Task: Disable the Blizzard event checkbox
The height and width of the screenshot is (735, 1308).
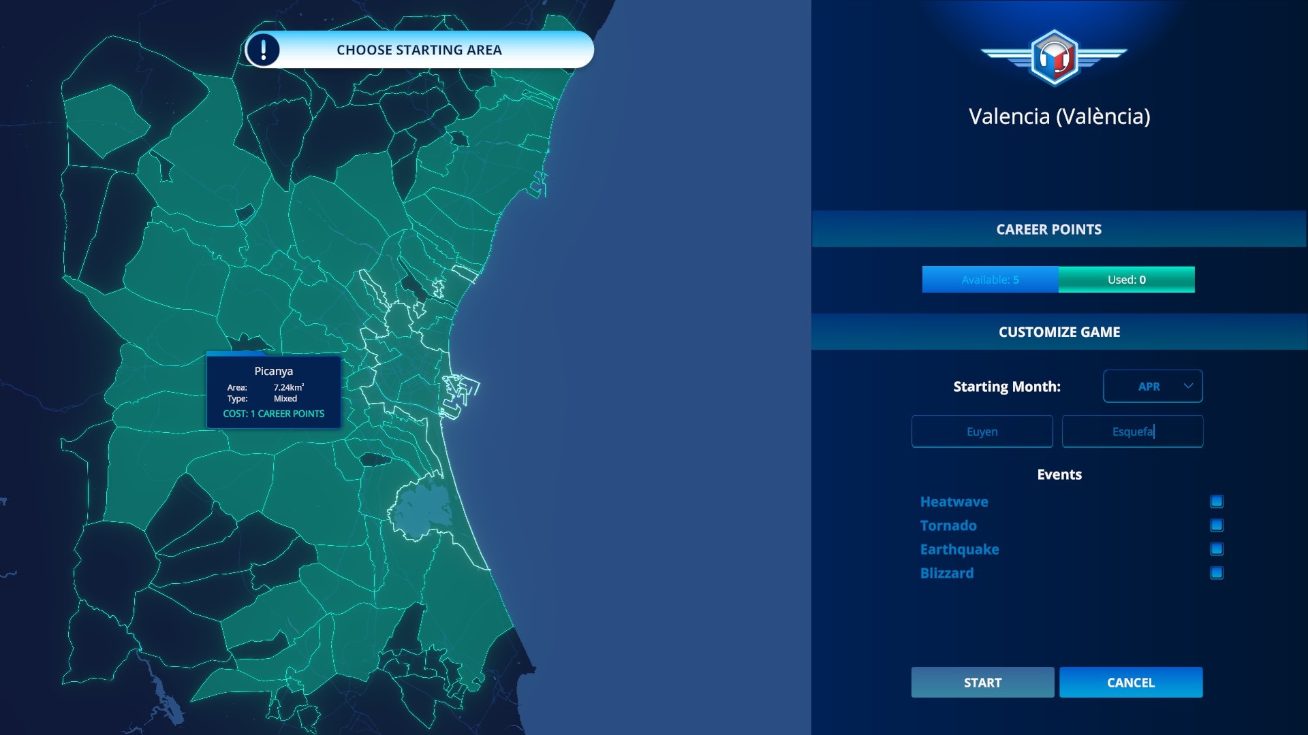Action: 1216,573
